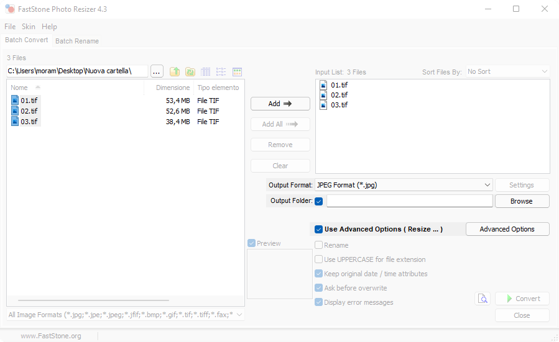Enable Use UPPERCASE for file extension

point(319,259)
